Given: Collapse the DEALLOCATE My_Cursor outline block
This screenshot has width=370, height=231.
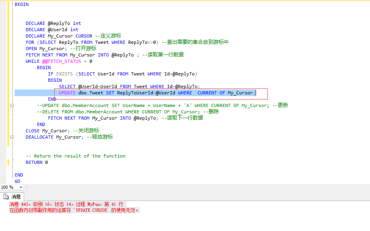Looking at the screenshot, I should [12, 137].
